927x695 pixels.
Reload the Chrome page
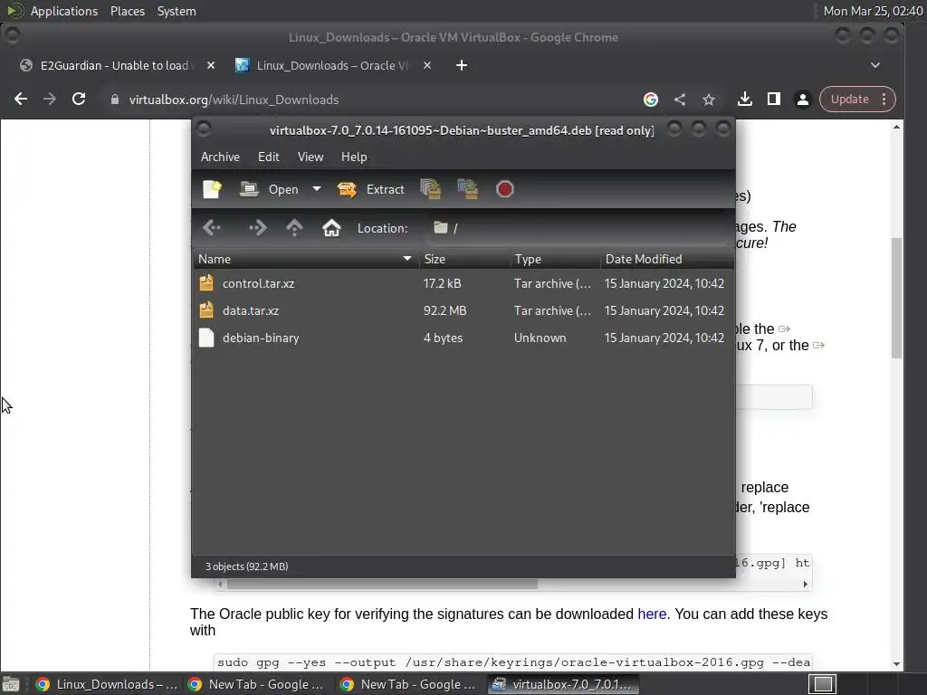pos(79,100)
